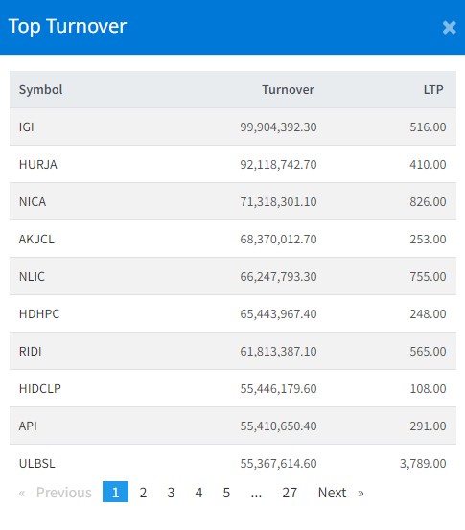Select current page 1 button
The height and width of the screenshot is (530, 465).
[x=115, y=493]
